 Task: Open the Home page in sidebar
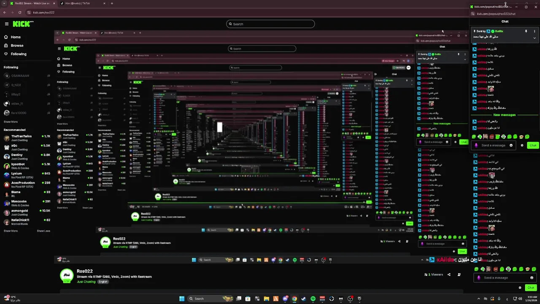pos(16,37)
